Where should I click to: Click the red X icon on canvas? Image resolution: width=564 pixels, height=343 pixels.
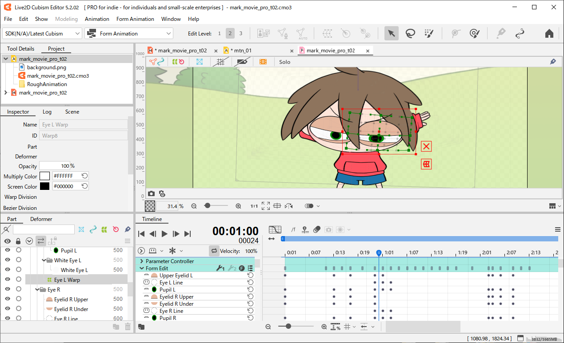click(x=426, y=146)
